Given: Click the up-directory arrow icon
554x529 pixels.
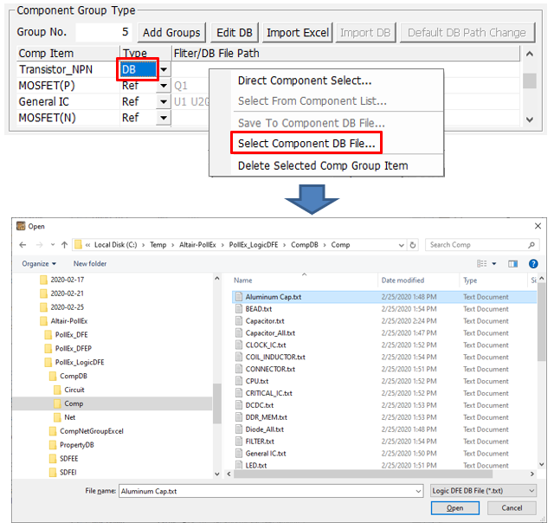Looking at the screenshot, I should [63, 245].
